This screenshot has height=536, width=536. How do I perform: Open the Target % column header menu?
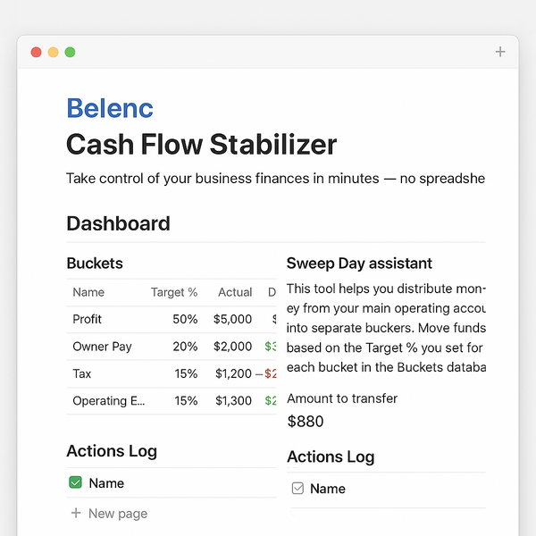[174, 292]
